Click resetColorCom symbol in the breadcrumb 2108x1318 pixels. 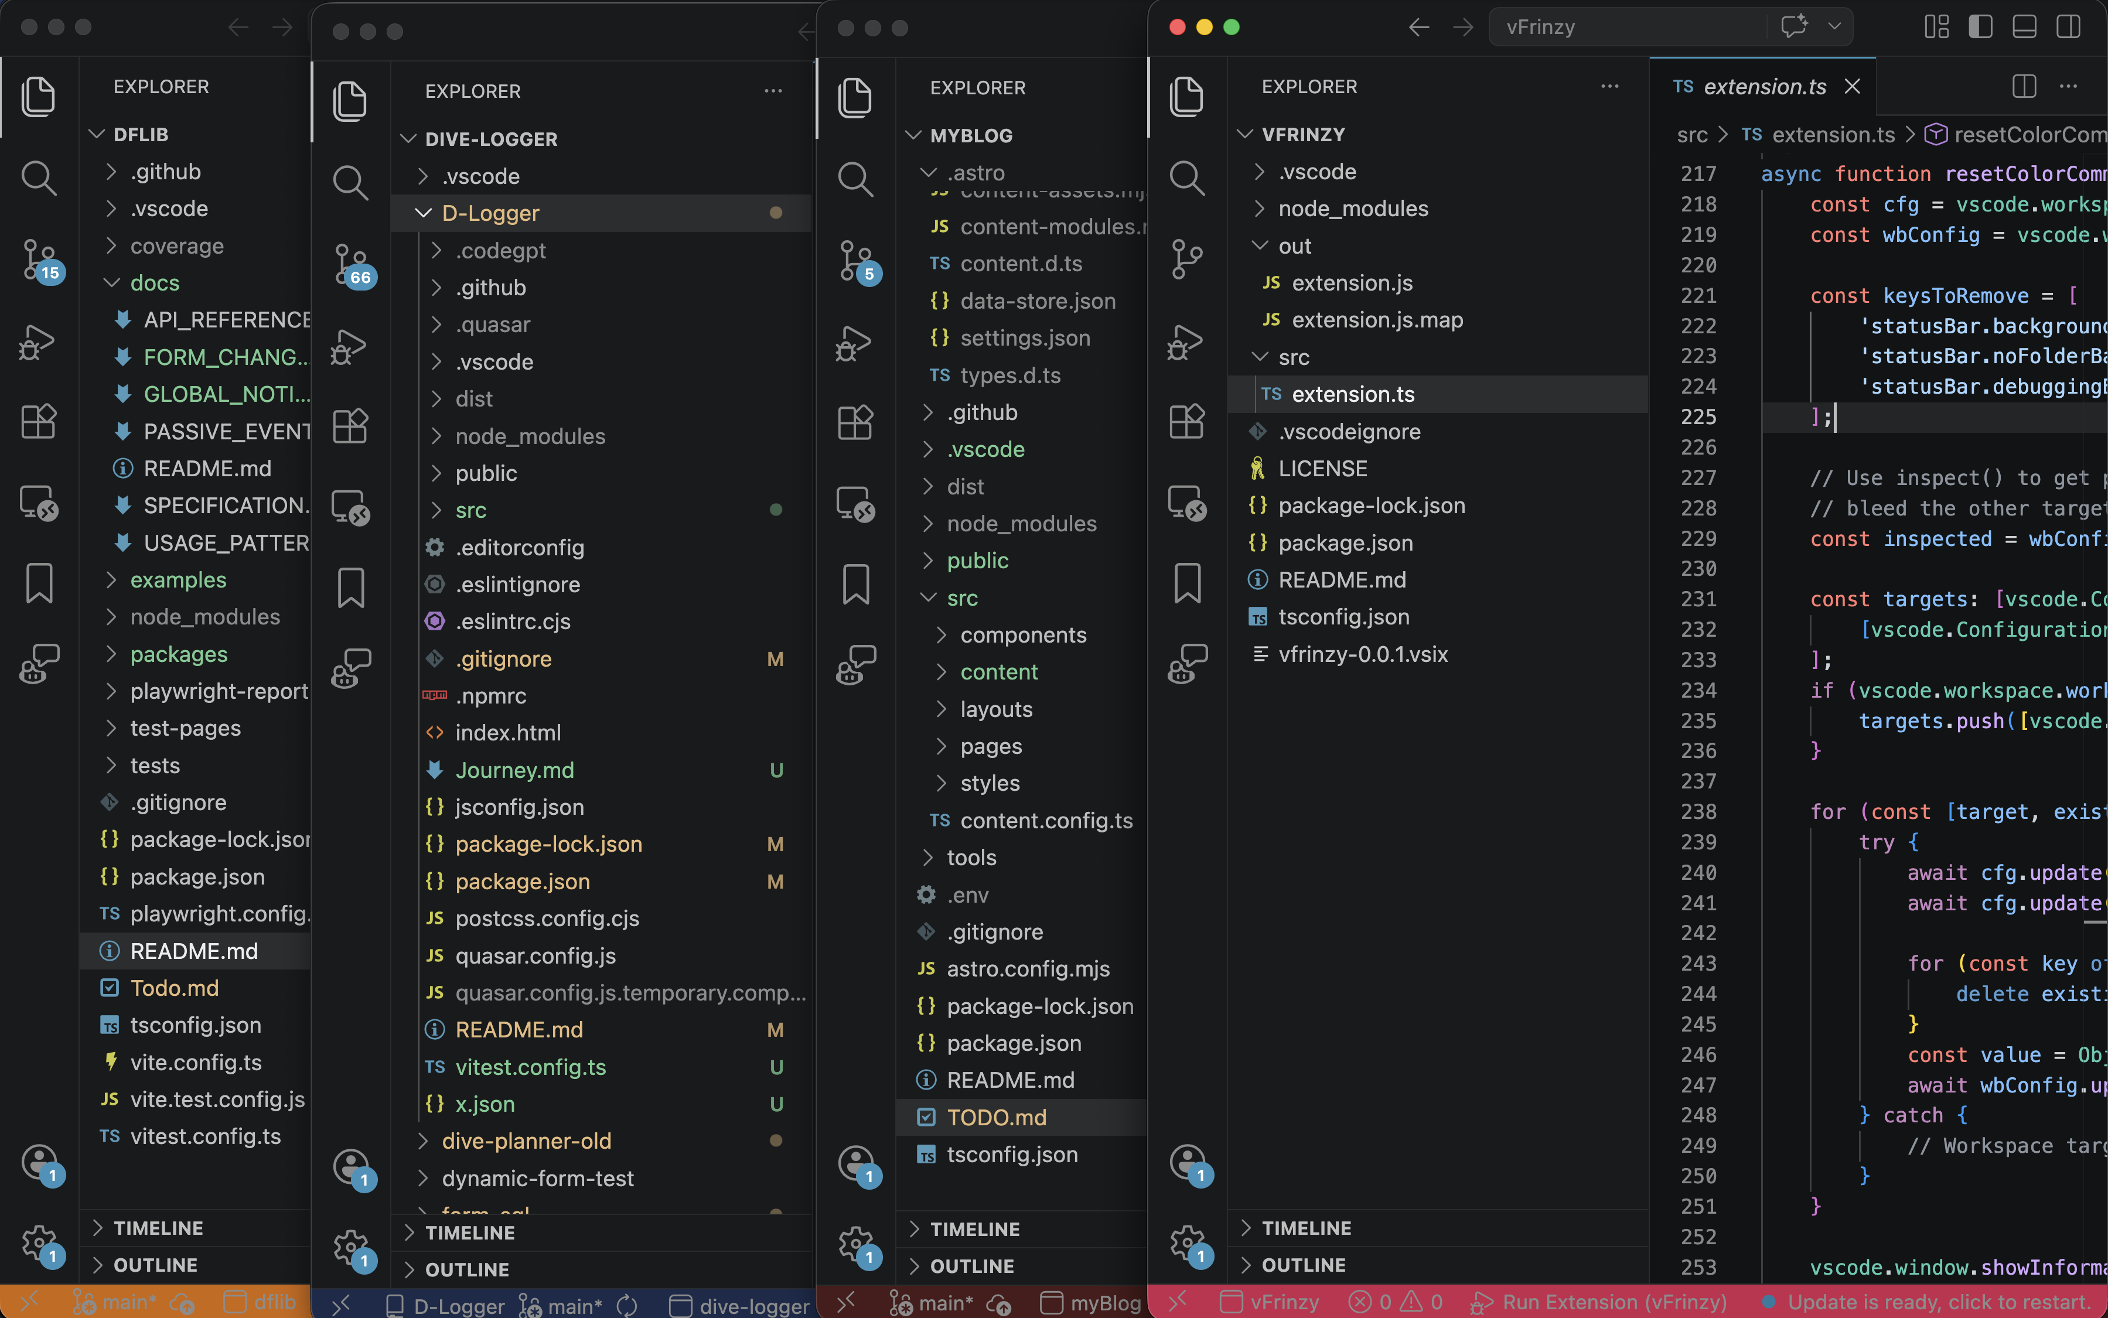click(x=2015, y=134)
